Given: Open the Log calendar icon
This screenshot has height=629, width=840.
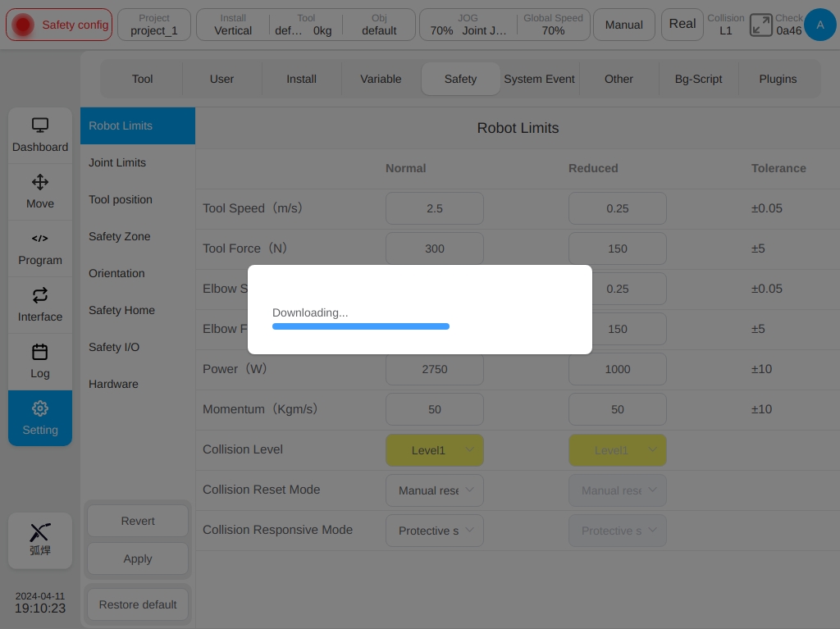Looking at the screenshot, I should pyautogui.click(x=39, y=352).
